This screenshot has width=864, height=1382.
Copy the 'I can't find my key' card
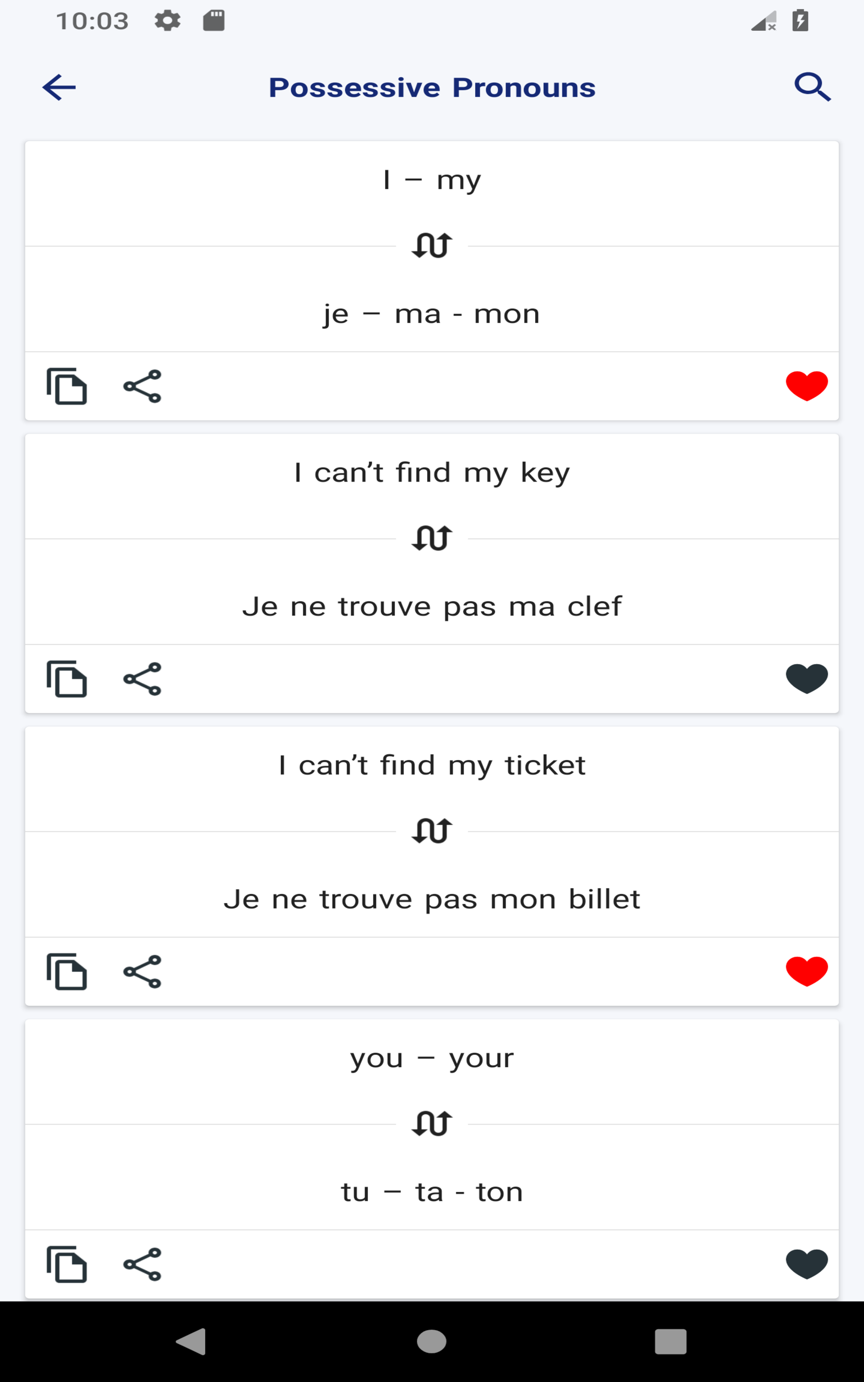pyautogui.click(x=67, y=679)
